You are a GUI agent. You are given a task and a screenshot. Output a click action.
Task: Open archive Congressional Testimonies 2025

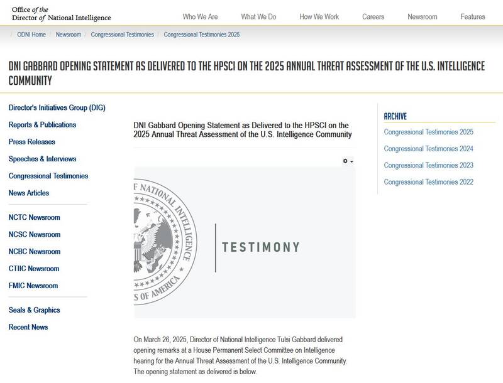429,132
